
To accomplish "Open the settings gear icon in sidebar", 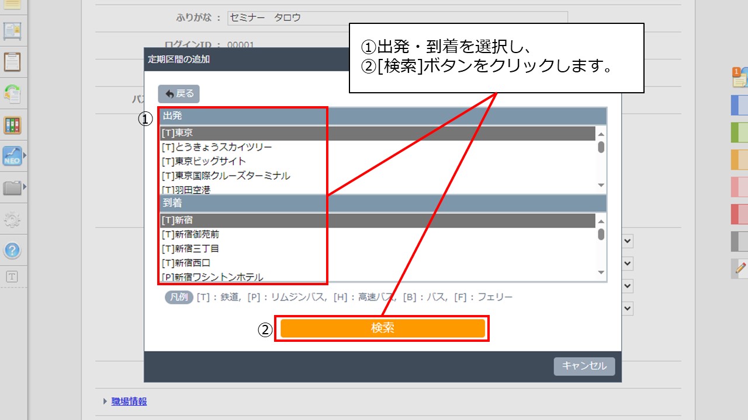I will point(12,219).
